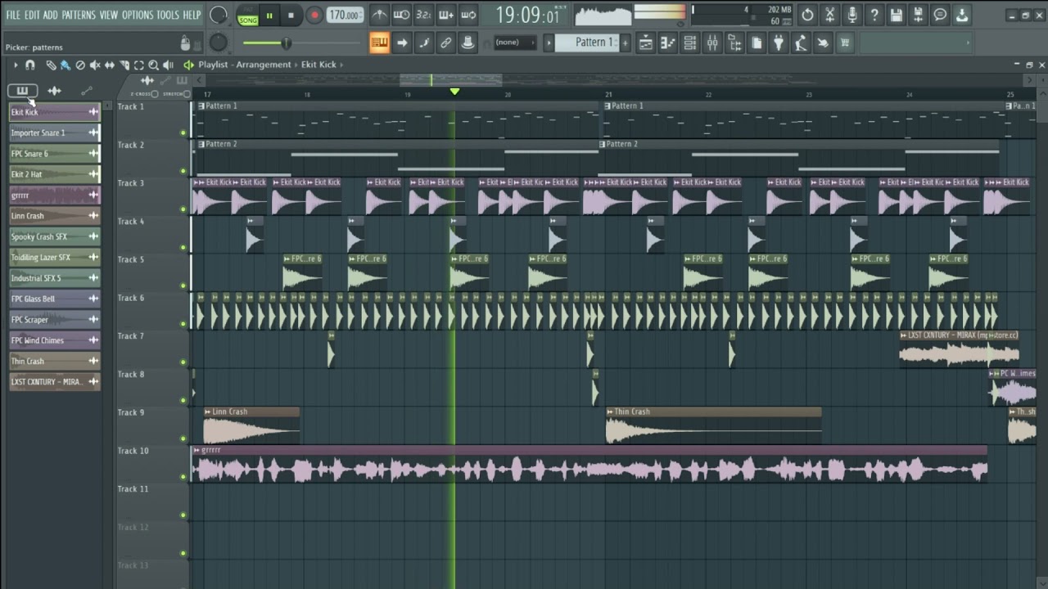1048x589 pixels.
Task: Open the content library shopping cart icon
Action: [845, 43]
